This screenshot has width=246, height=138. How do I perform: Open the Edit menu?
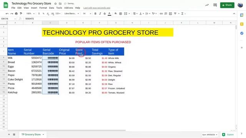tap(20, 8)
